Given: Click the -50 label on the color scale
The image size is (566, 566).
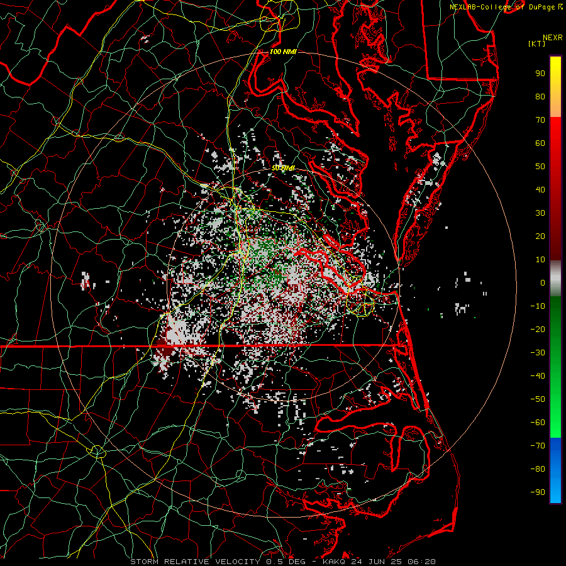Looking at the screenshot, I should point(538,399).
